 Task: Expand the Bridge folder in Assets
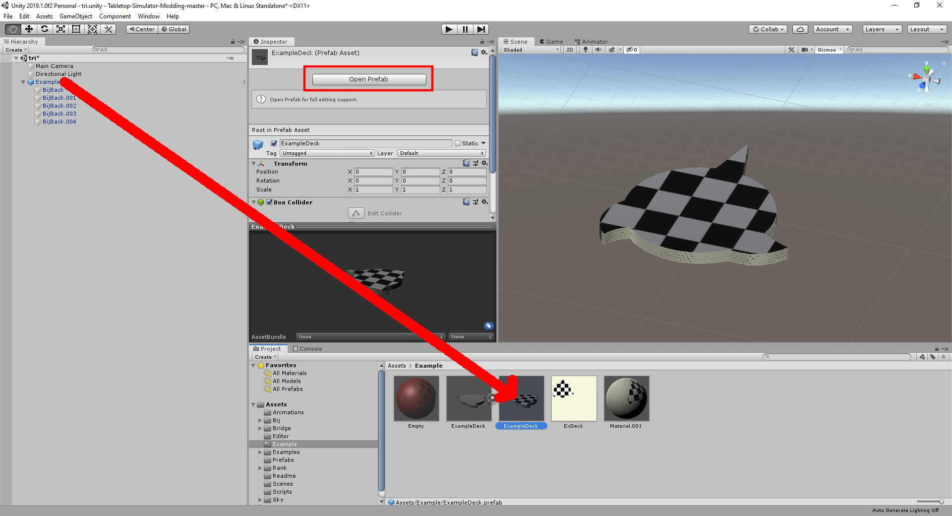tap(260, 428)
